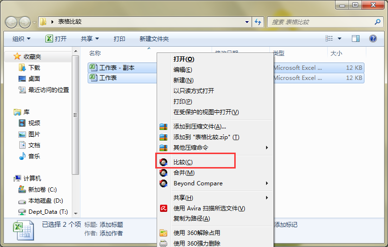Sort by 类型 column header
Screen dimensions: 388x247
click(279, 53)
